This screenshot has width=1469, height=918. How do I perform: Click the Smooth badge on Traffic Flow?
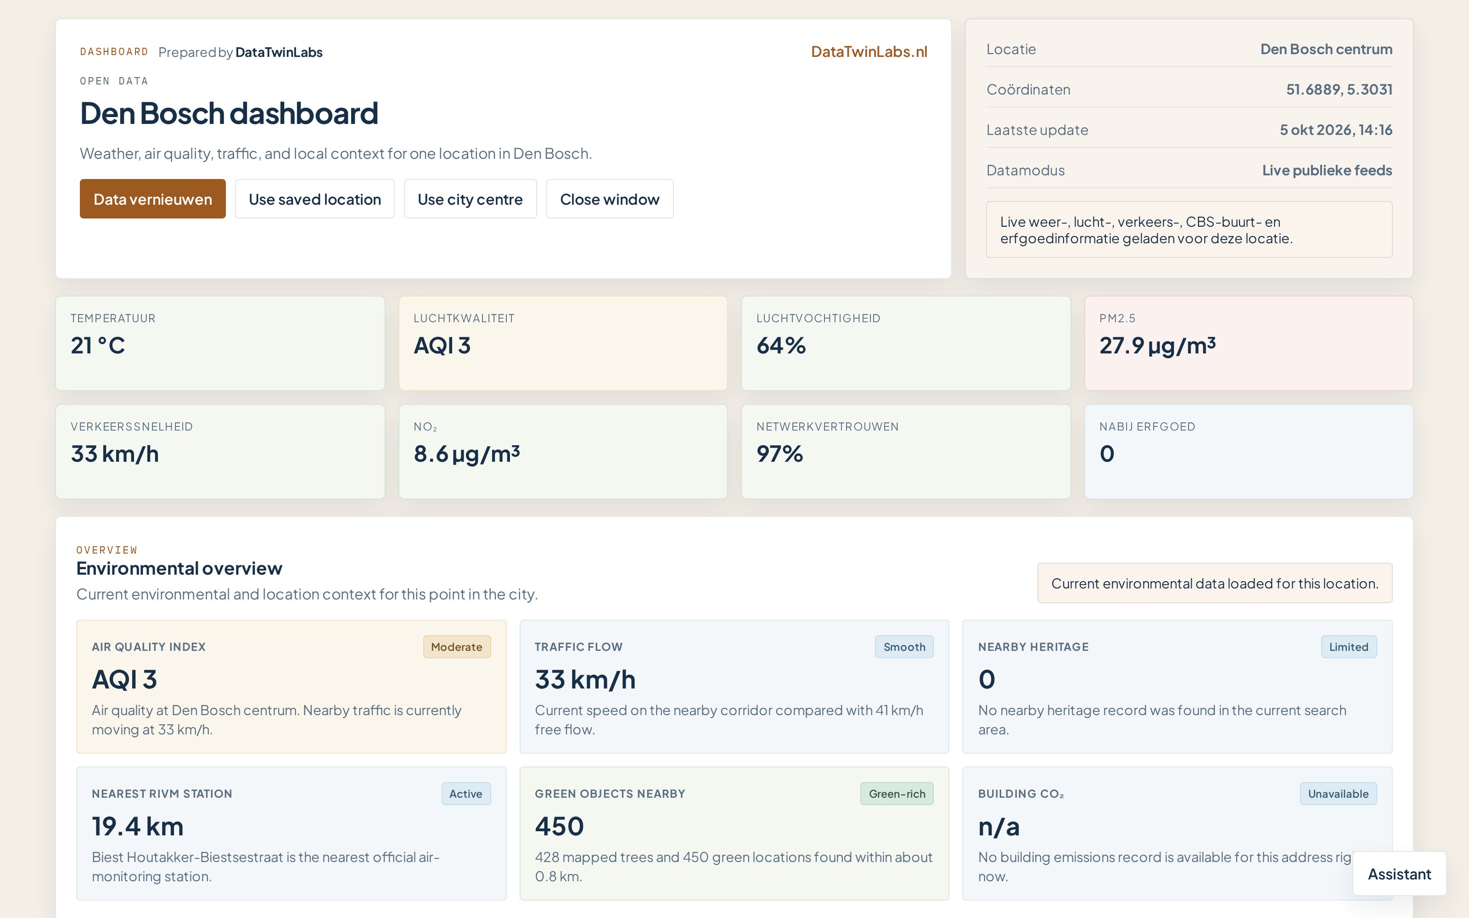[x=904, y=647]
